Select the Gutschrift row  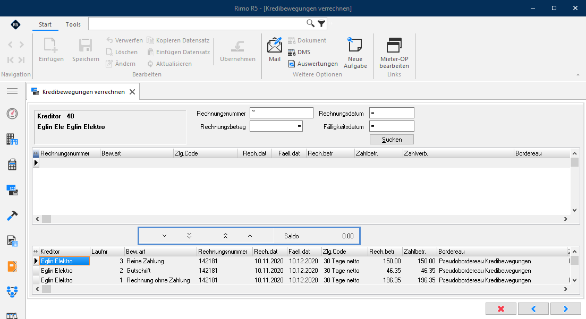(301, 271)
